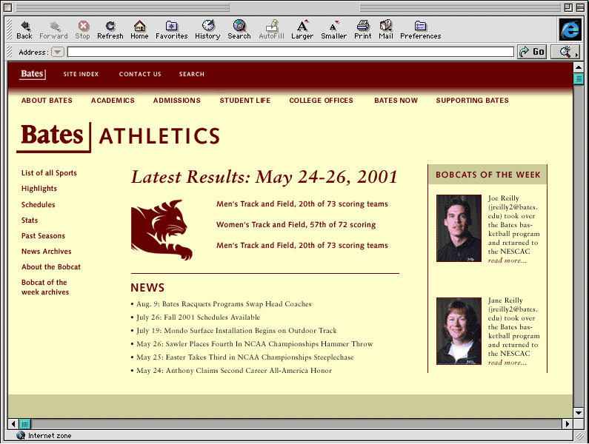Click the magnifier search assistant icon
The image size is (589, 444).
(565, 52)
